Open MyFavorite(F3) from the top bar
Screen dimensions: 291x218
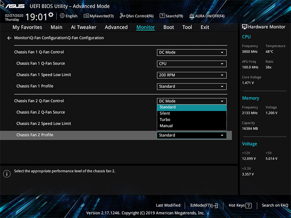coord(99,16)
